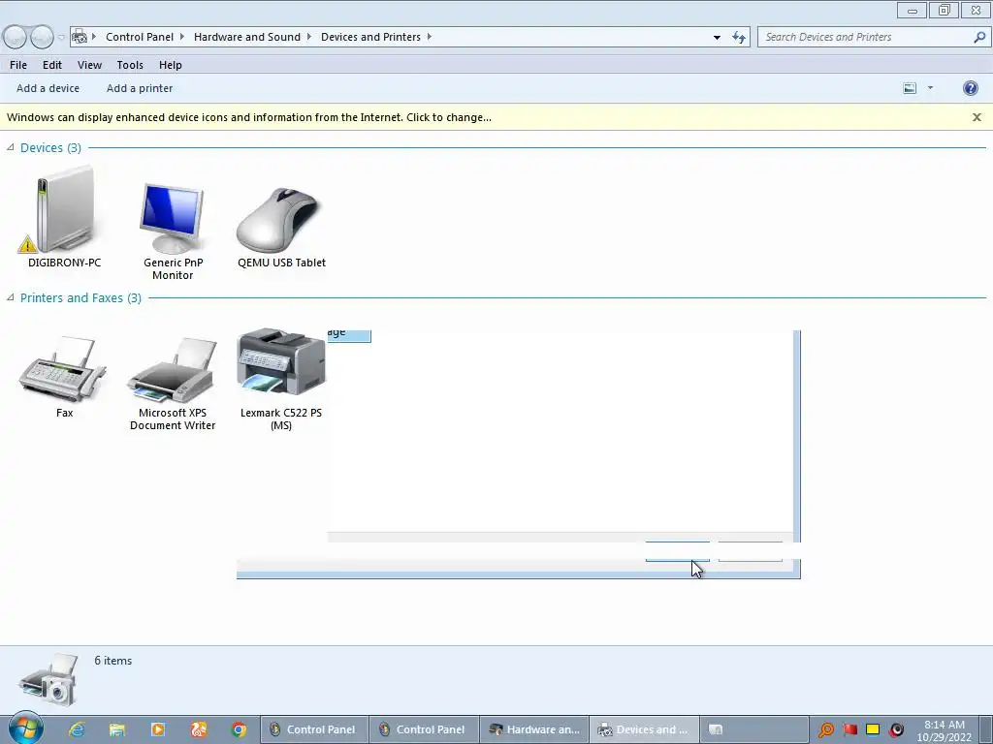
Task: Open the View menu
Action: (x=89, y=65)
